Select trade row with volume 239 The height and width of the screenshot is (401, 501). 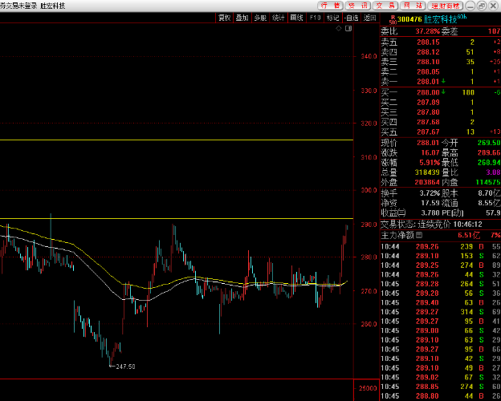441,247
